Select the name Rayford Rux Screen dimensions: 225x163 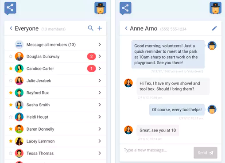38,93
